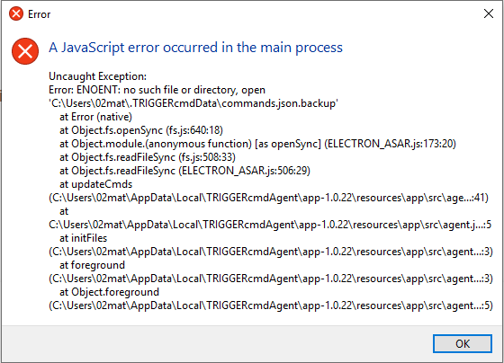Click the 'at foreground' stack line

coord(92,265)
